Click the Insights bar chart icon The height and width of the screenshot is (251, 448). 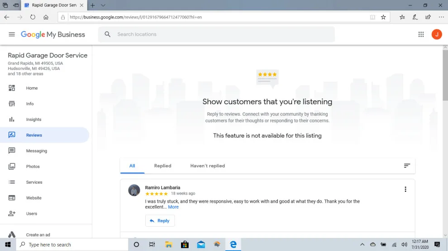[12, 119]
